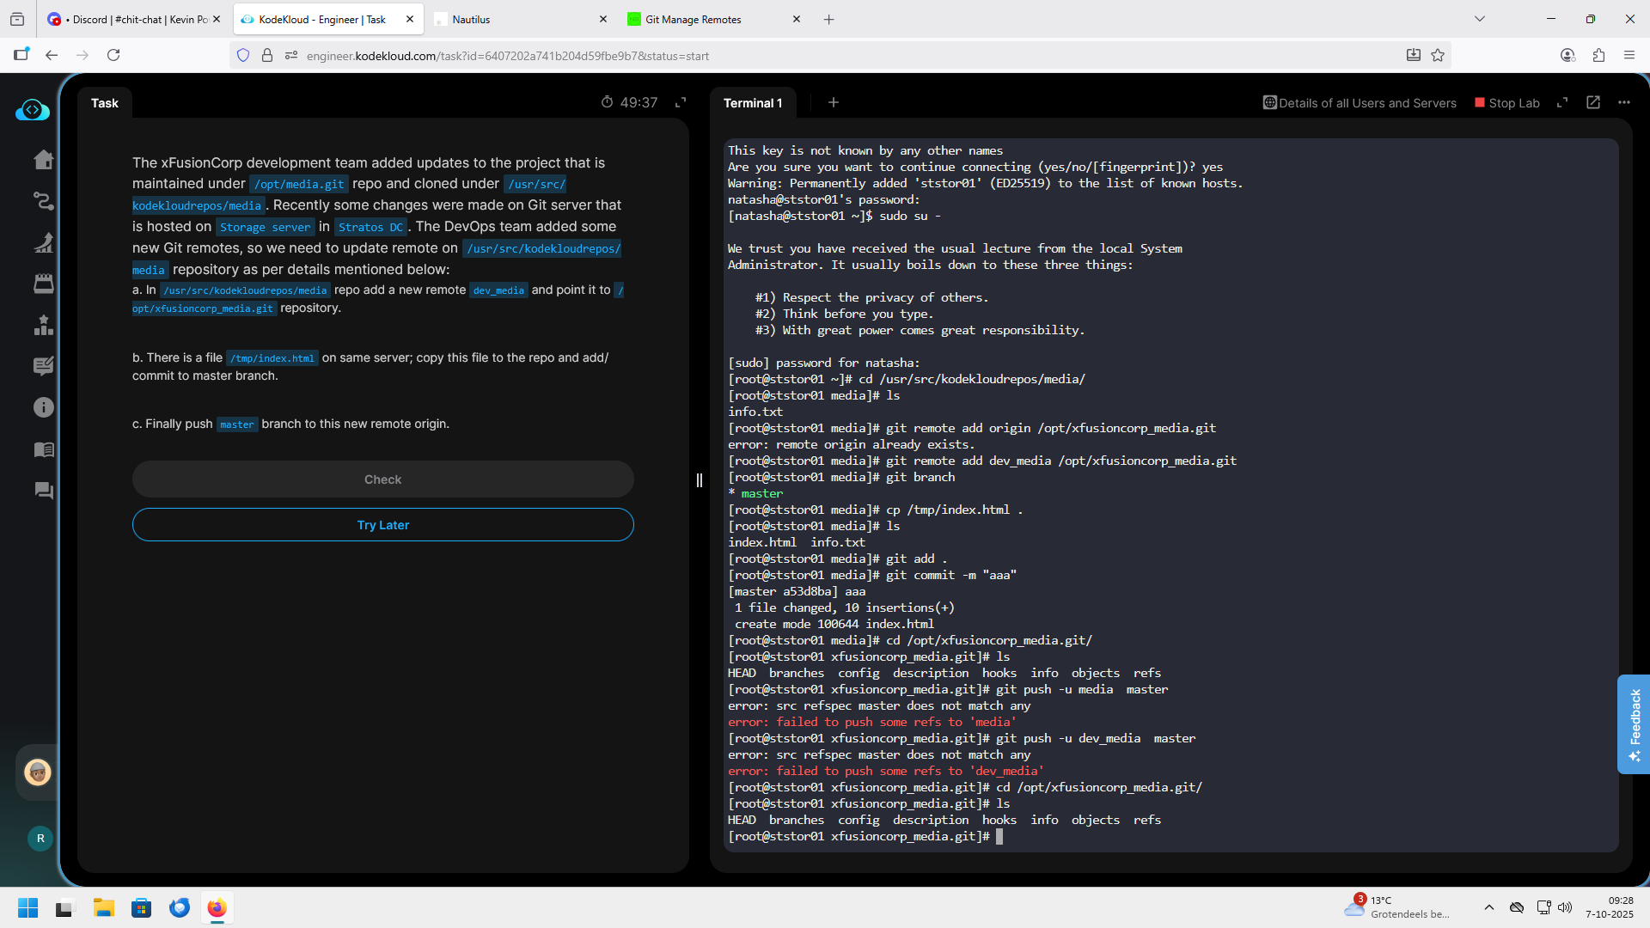Image resolution: width=1650 pixels, height=928 pixels.
Task: Click the browser address bar URL
Action: point(507,56)
